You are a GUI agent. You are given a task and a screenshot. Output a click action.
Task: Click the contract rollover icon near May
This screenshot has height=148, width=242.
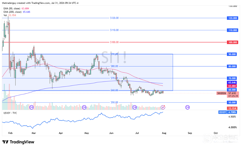click(84, 107)
